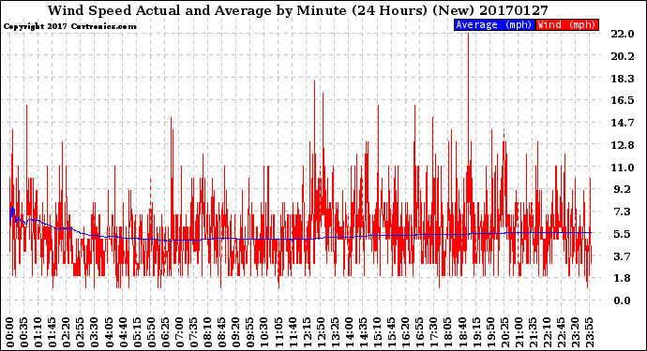Click the 18:05 time axis label
The height and width of the screenshot is (351, 647).
point(448,332)
